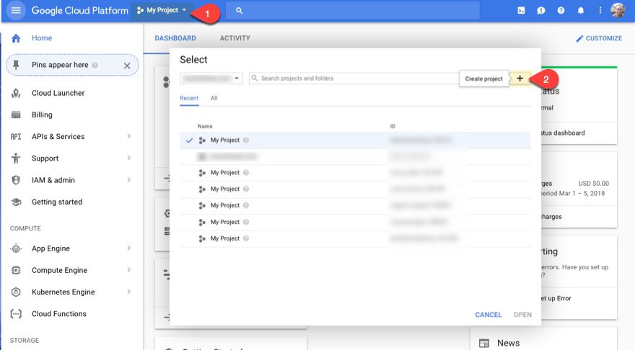Open the hamburger navigation menu
Viewport: 635px width, 350px height.
(x=16, y=10)
